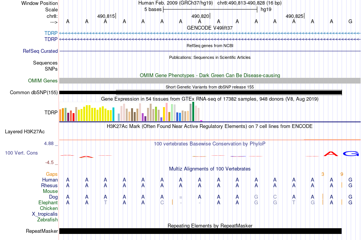
Task: Click the SNPs track label
Action: [51, 69]
